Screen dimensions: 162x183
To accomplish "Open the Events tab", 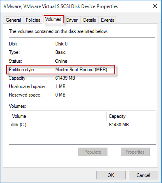I will [x=107, y=20].
